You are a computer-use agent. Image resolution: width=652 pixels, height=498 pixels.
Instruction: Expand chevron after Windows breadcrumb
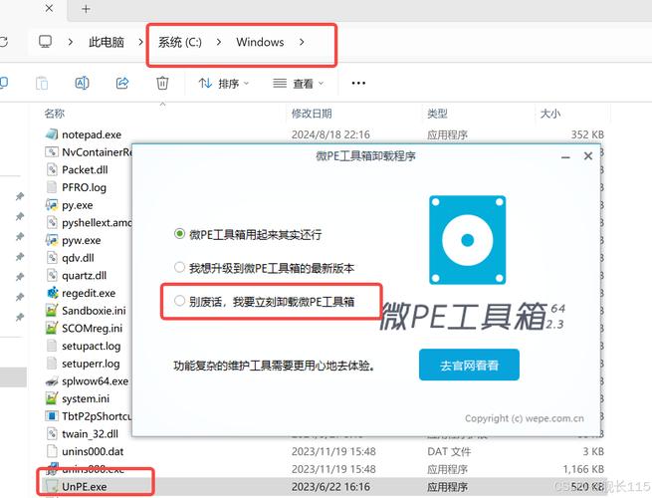point(302,42)
